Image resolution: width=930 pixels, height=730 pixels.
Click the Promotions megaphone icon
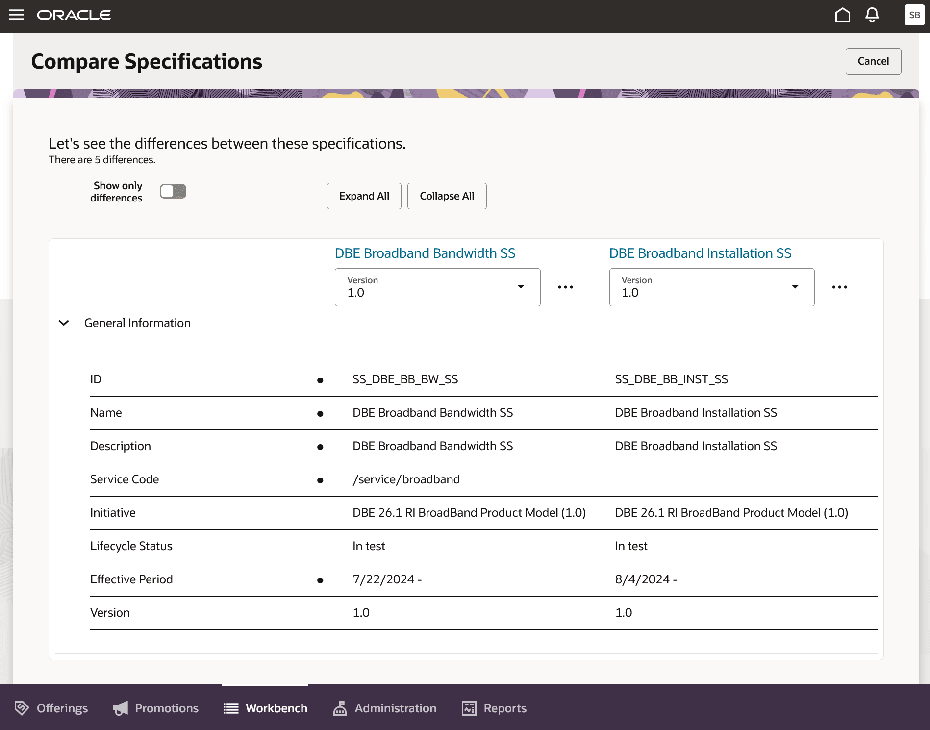pos(121,708)
